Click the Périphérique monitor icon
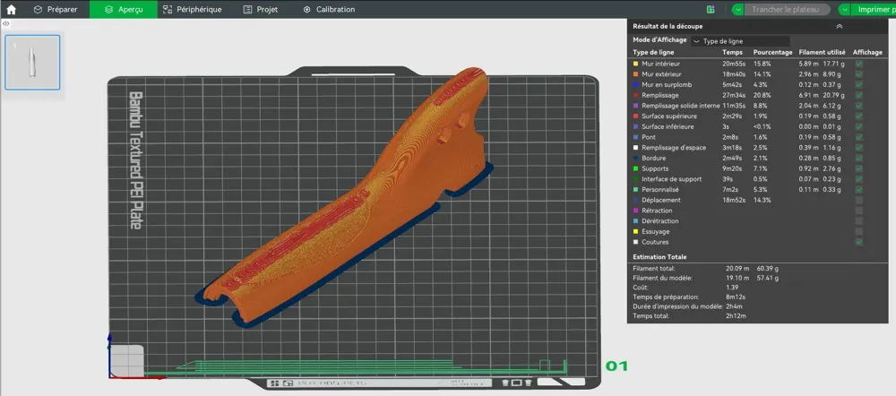 pos(167,10)
